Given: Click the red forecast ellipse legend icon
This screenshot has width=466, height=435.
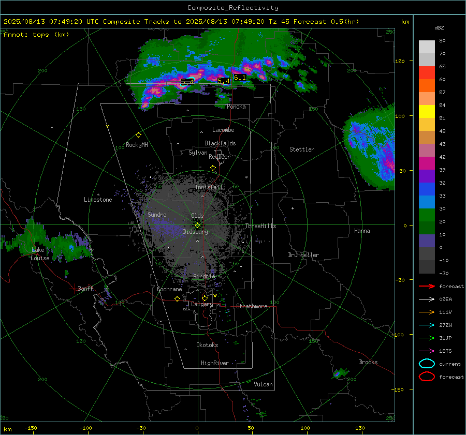Looking at the screenshot, I should 427,377.
